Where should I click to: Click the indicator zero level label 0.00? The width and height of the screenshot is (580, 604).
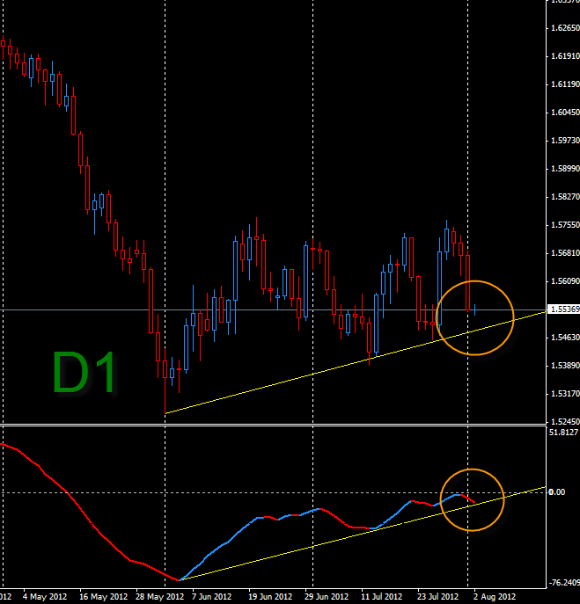tap(557, 492)
